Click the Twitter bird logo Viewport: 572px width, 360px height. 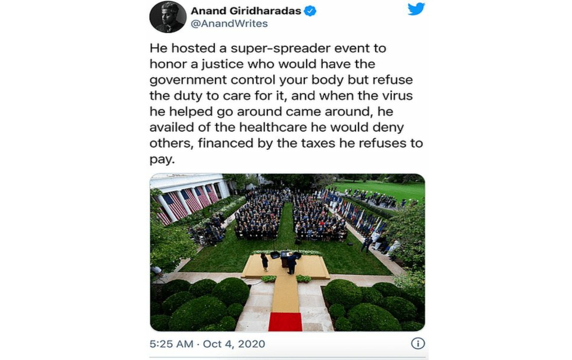click(416, 9)
